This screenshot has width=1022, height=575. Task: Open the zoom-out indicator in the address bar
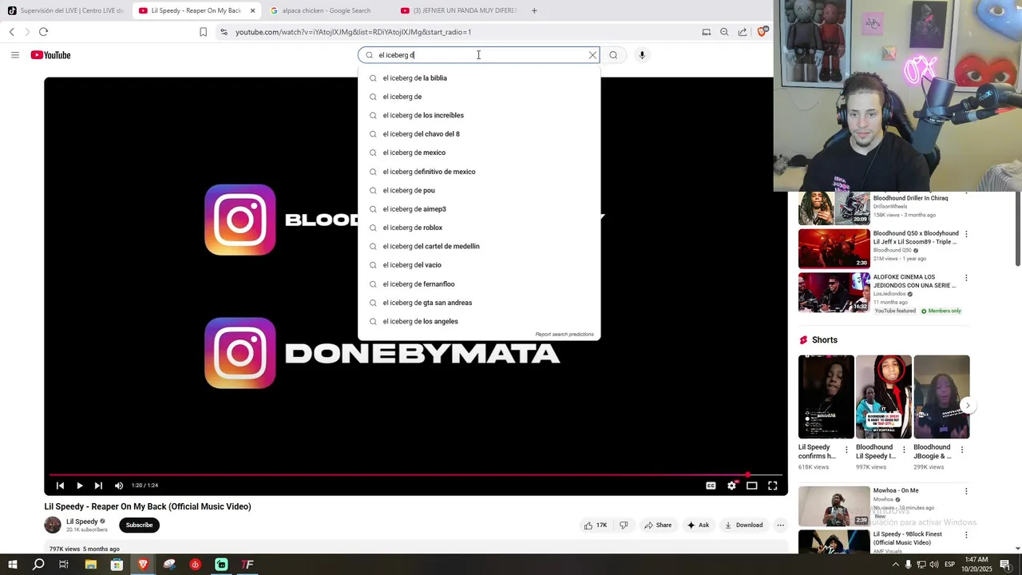tap(724, 32)
